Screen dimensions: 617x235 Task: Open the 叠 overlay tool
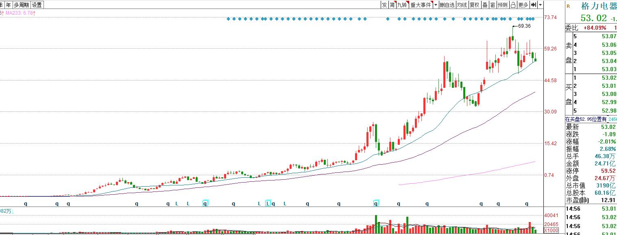(x=485, y=5)
